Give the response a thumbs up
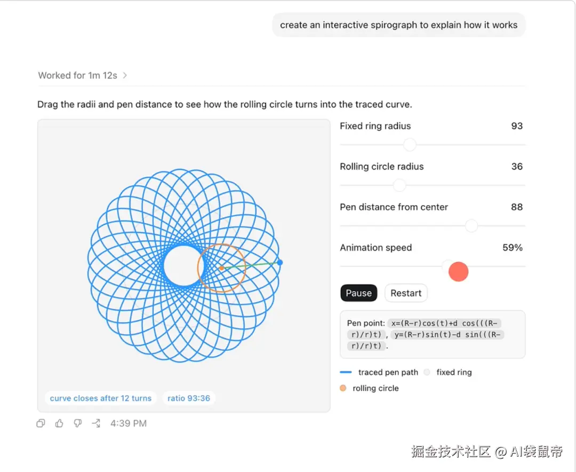The image size is (576, 472). [x=59, y=423]
